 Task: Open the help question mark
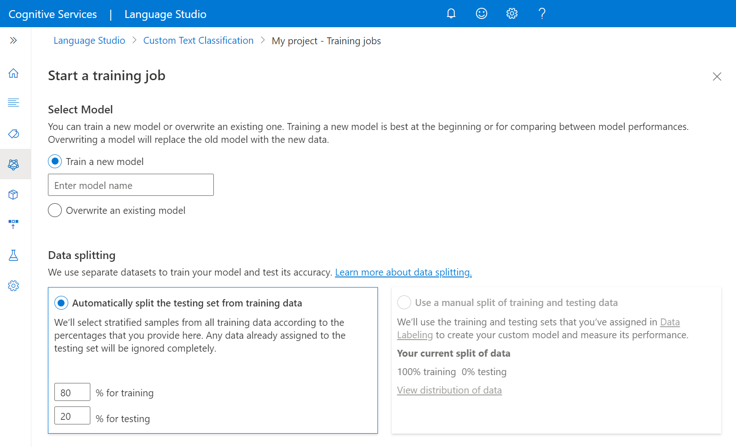(542, 14)
